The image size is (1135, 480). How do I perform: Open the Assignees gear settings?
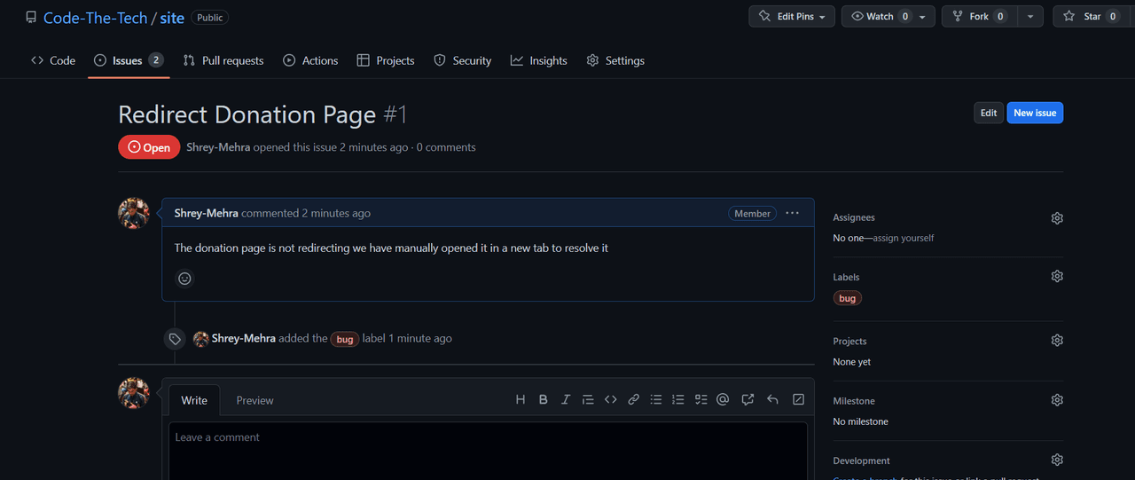coord(1057,218)
